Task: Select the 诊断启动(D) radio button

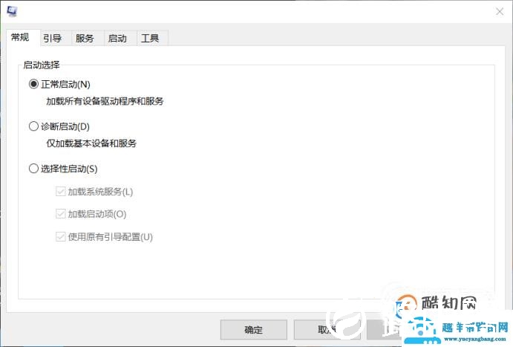Action: (33, 126)
